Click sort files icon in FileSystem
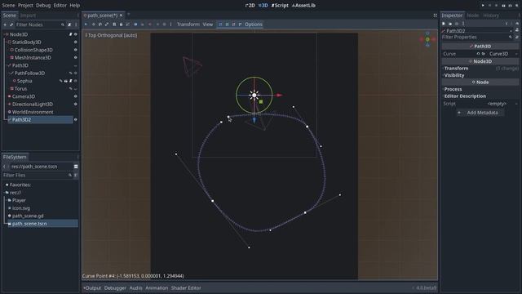The width and height of the screenshot is (522, 294). point(76,175)
